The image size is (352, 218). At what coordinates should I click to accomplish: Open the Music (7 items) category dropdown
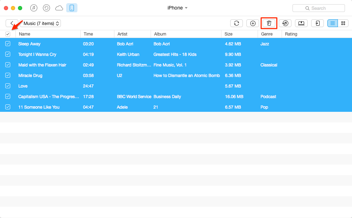[40, 23]
